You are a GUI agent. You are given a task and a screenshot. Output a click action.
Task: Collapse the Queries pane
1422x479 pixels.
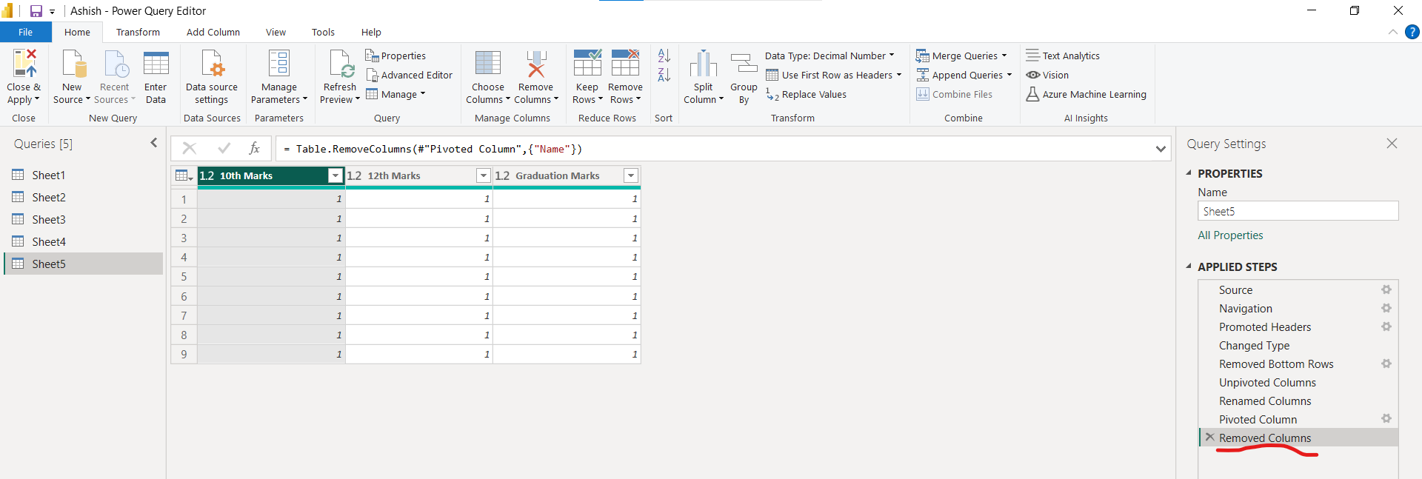coord(154,143)
